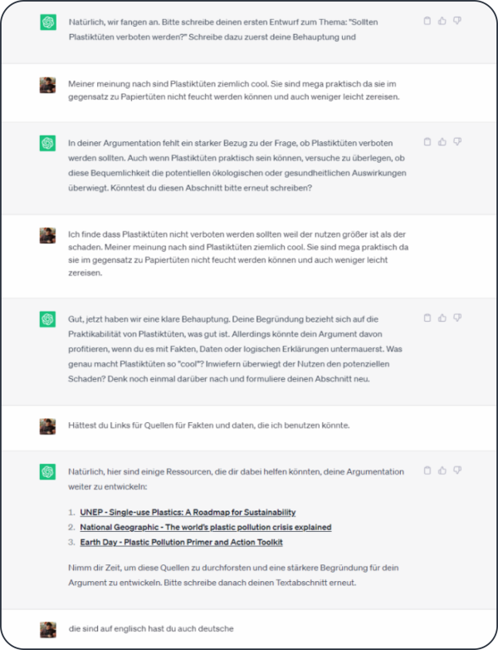This screenshot has height=650, width=498.
Task: Copy the reply starting 'In deiner Argumentation'
Action: [427, 142]
